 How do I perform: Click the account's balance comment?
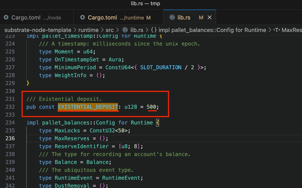click(x=115, y=154)
